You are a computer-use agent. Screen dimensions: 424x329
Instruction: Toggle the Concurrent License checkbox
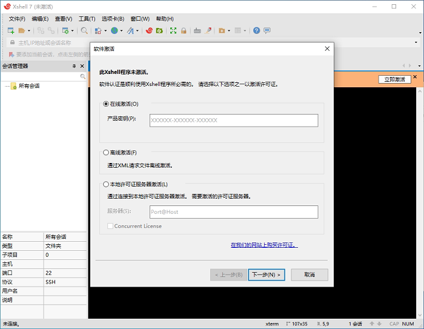[110, 226]
